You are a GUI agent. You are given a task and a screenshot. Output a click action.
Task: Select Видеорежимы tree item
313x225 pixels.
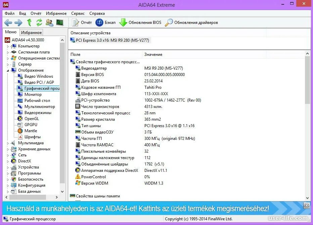38,113
